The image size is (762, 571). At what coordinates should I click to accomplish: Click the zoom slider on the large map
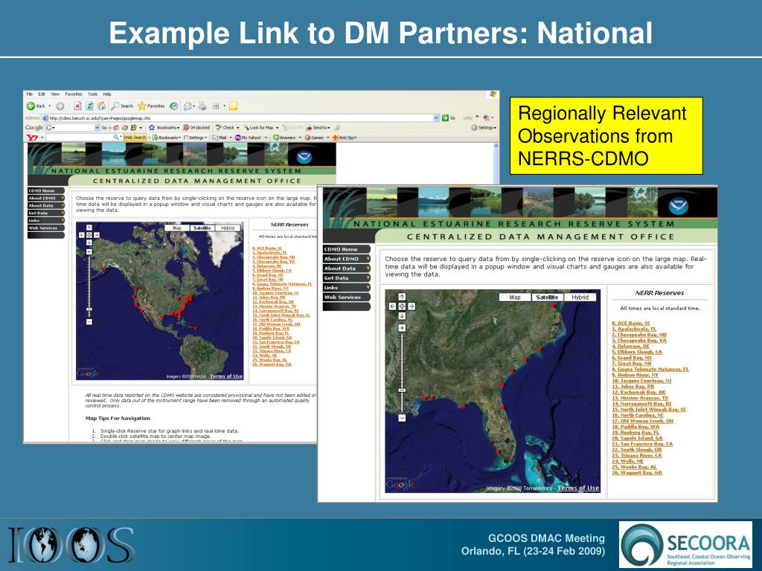pos(402,390)
